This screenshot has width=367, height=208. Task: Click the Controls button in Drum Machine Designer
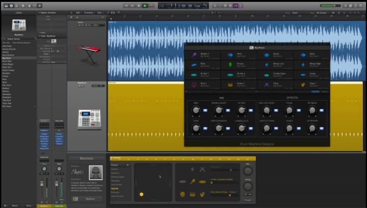(315, 91)
